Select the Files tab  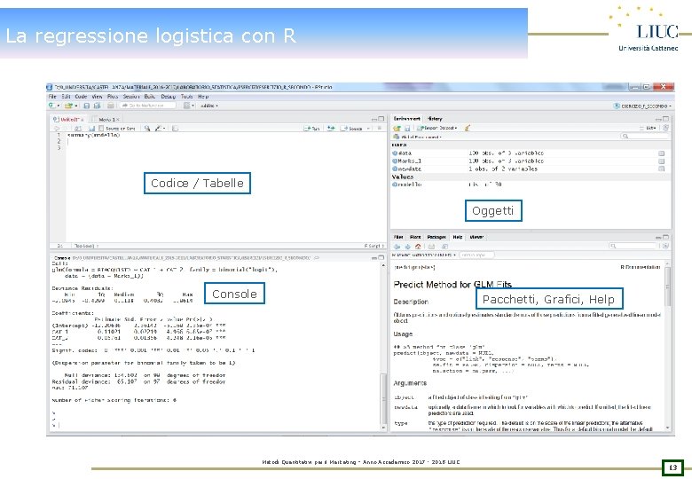[398, 237]
